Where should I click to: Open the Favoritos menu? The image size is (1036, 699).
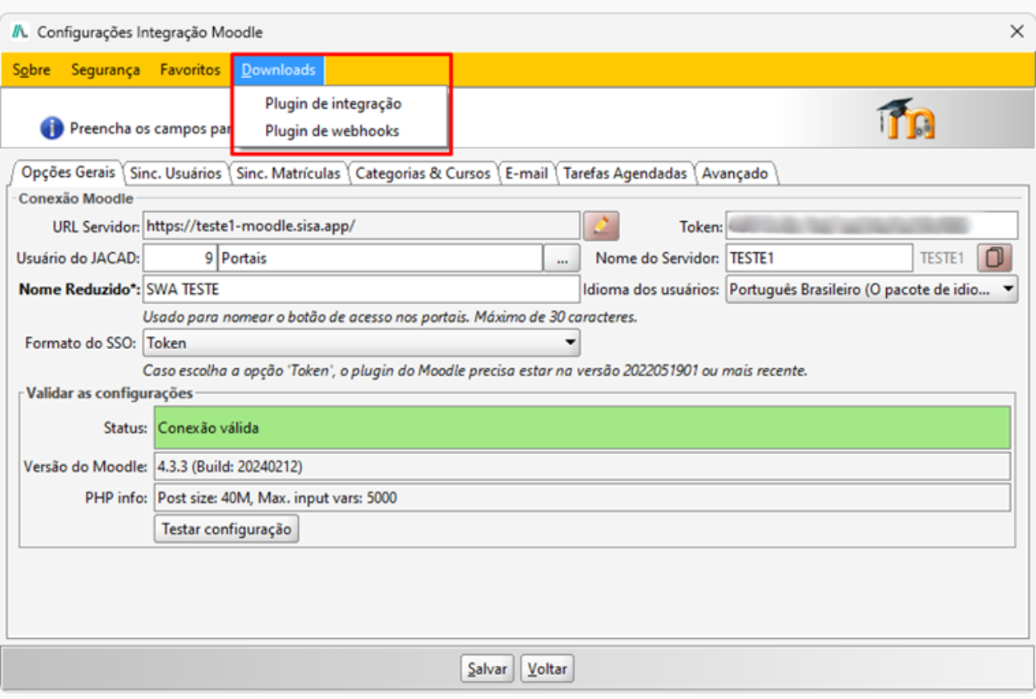tap(190, 70)
